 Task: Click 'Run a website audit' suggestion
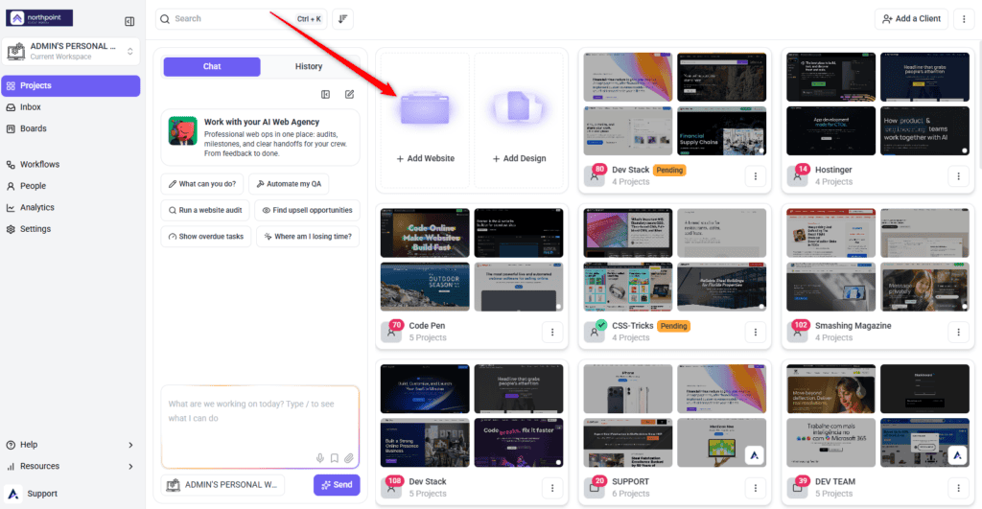205,210
